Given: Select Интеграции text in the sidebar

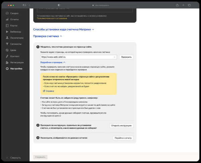Looking at the screenshot, I should coord(17,62).
